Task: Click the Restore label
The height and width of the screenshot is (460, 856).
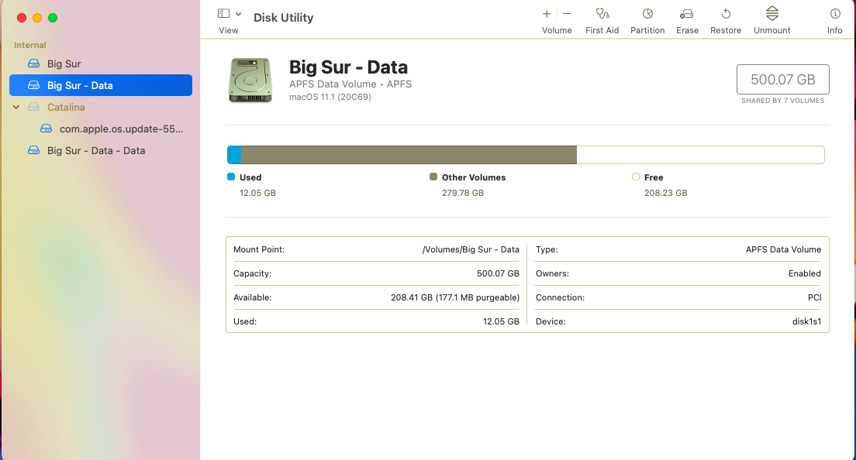Action: (726, 30)
